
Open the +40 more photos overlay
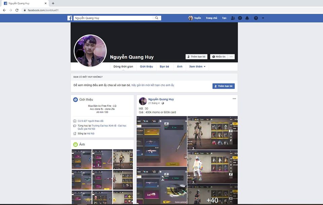(x=212, y=194)
